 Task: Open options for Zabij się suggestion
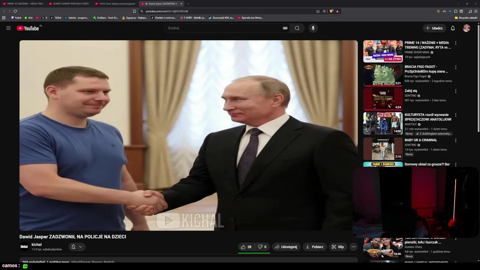click(456, 91)
